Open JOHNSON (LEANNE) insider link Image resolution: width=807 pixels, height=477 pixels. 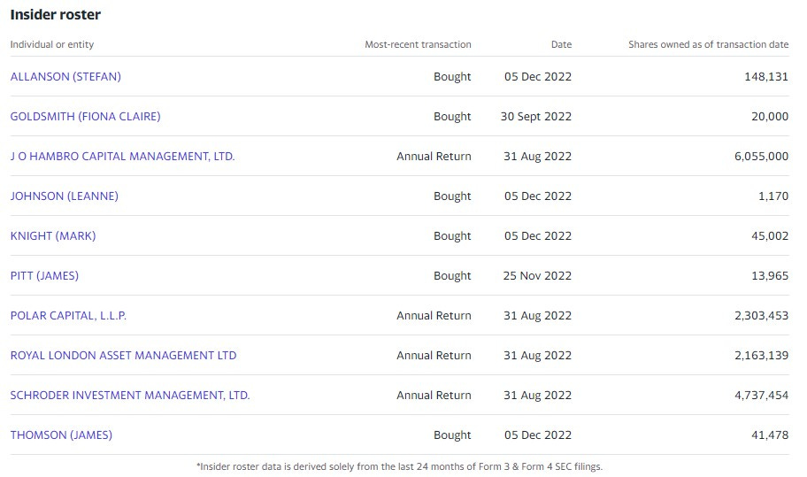(65, 196)
